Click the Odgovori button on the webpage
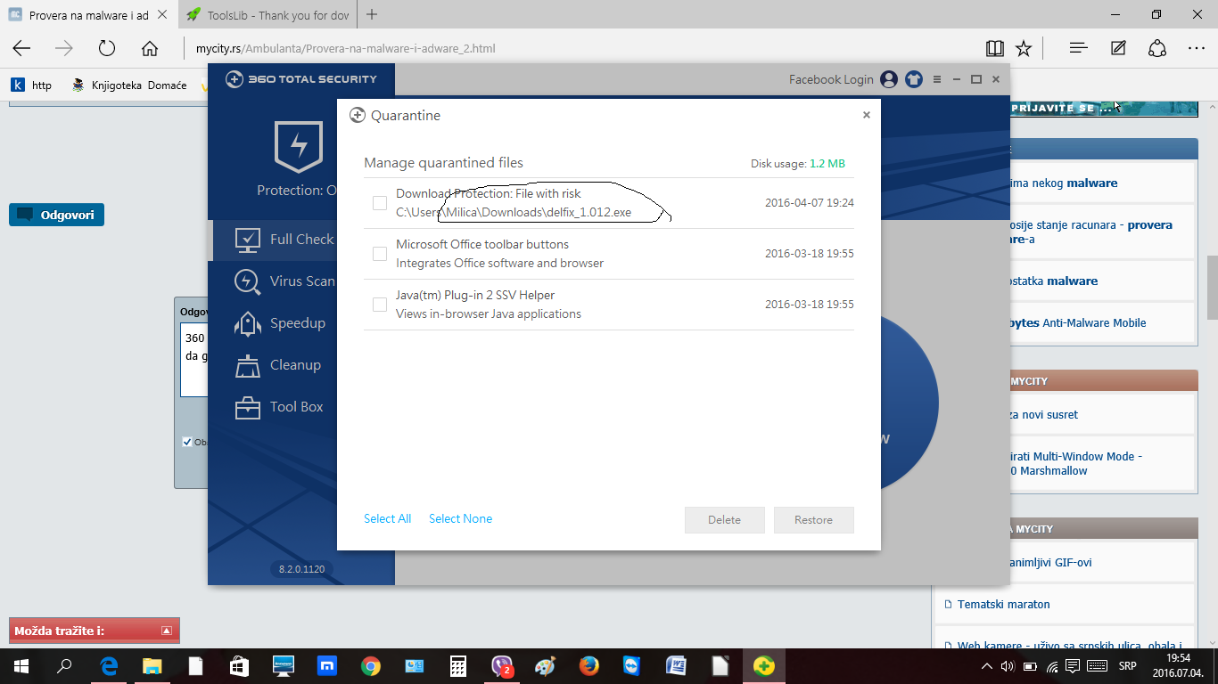Viewport: 1218px width, 684px height. click(x=57, y=215)
